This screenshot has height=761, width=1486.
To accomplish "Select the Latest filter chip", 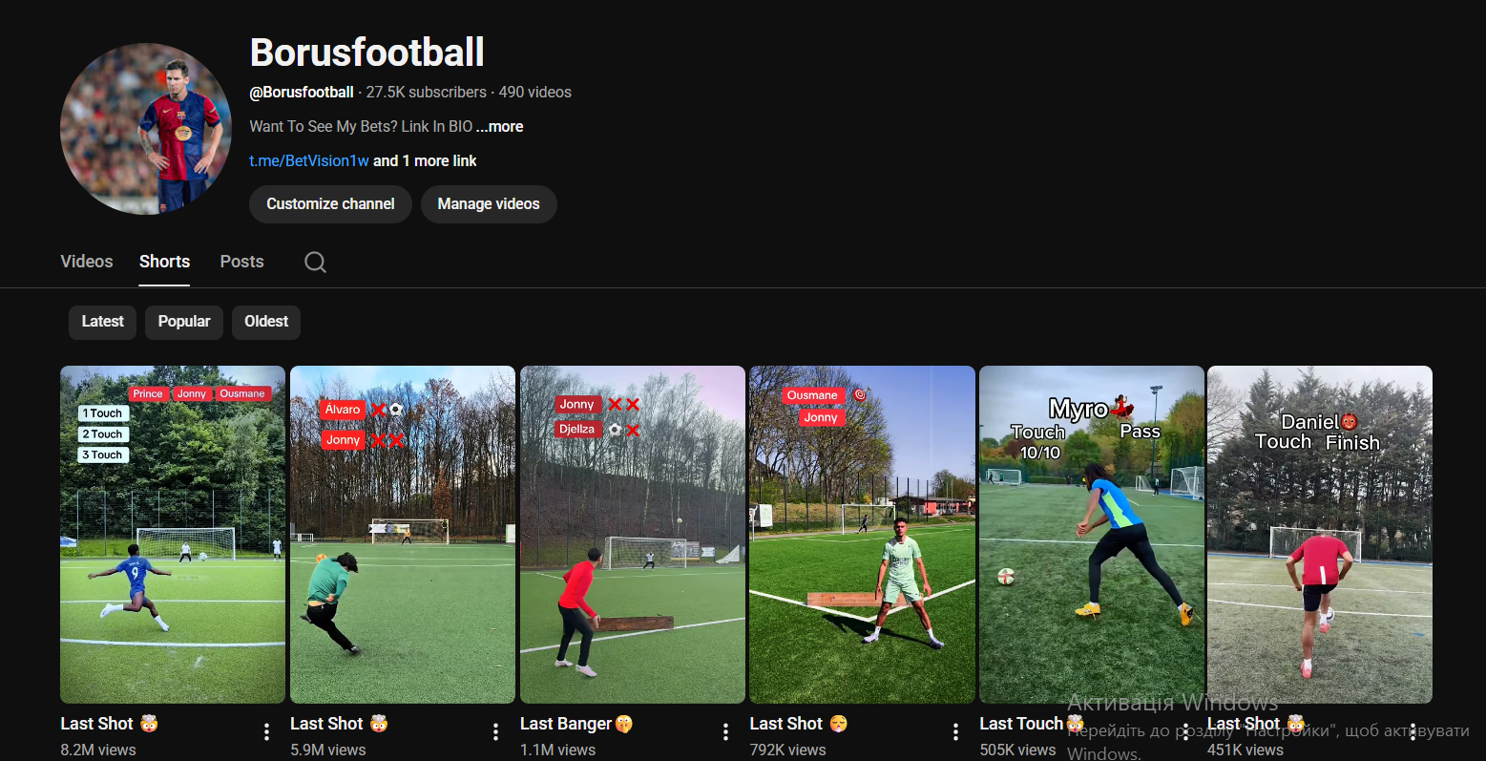I will tap(102, 322).
